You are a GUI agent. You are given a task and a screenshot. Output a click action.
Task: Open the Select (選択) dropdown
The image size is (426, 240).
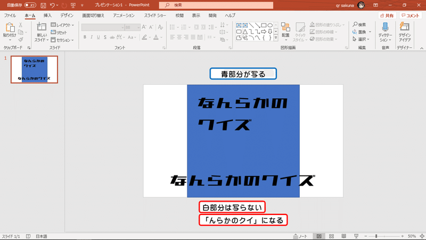tap(361, 39)
